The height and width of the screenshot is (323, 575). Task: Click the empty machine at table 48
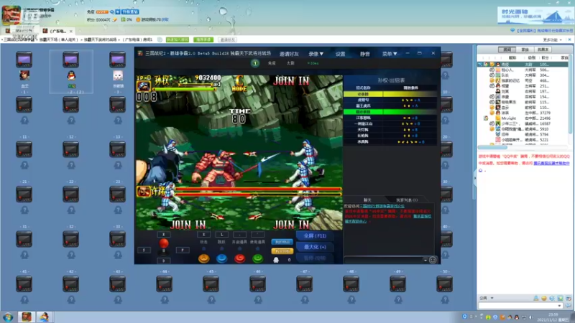(x=351, y=284)
